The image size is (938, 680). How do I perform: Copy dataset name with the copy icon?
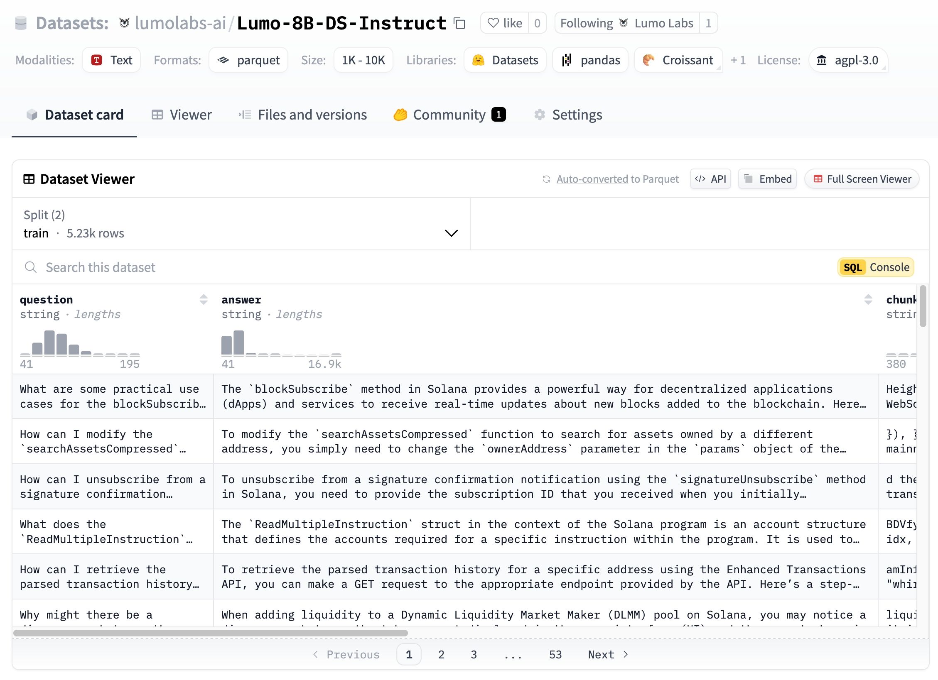[459, 23]
